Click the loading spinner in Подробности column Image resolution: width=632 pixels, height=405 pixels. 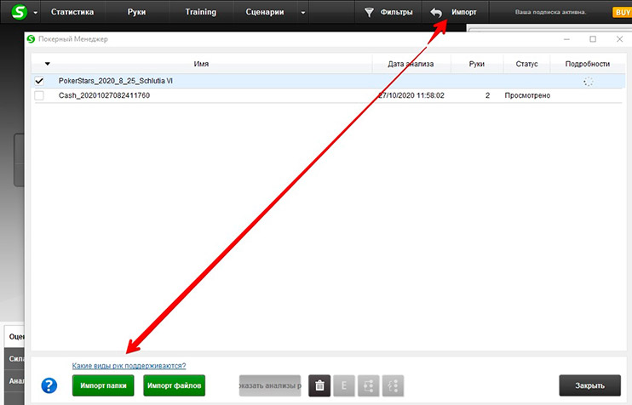click(588, 81)
